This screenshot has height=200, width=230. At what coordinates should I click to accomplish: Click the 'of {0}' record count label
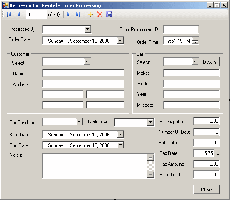coord(54,14)
